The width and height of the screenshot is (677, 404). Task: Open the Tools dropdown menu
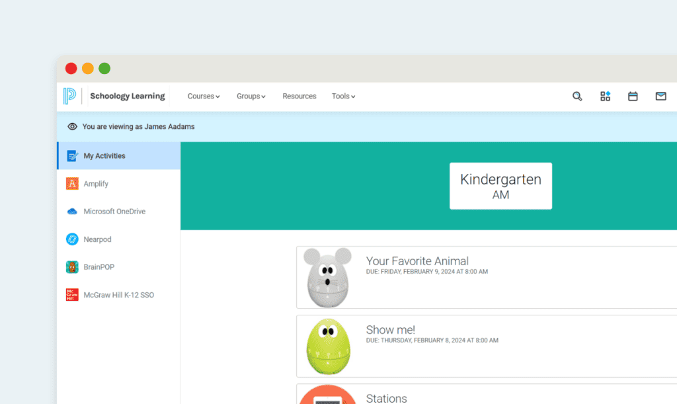(343, 96)
